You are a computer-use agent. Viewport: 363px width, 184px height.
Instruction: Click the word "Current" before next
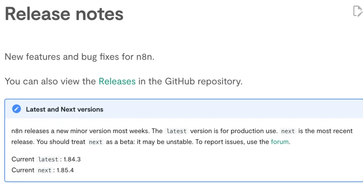(x=23, y=170)
